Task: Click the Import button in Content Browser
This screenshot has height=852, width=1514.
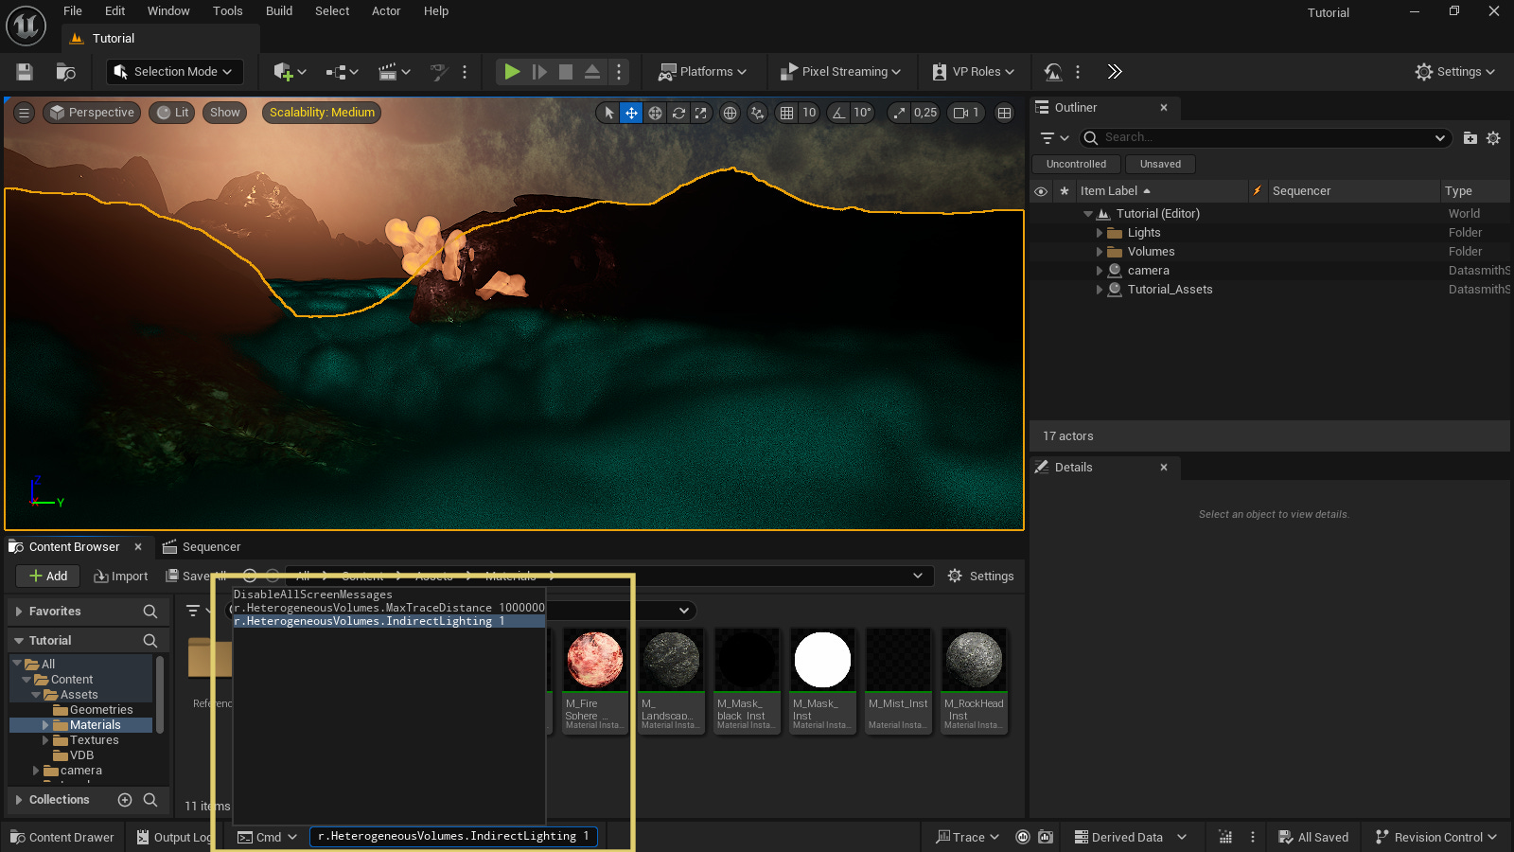Action: coord(121,576)
